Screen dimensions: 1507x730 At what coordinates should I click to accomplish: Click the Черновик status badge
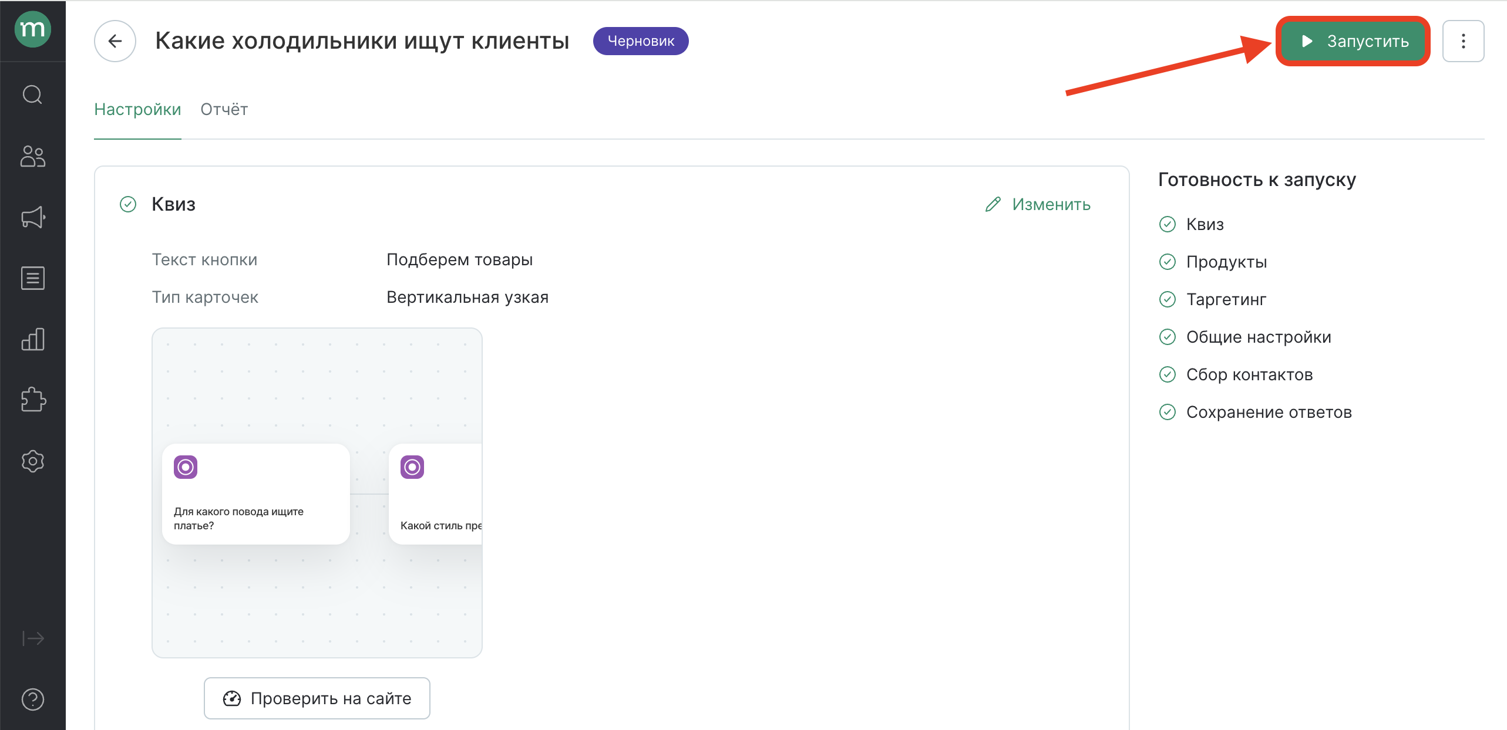click(641, 41)
